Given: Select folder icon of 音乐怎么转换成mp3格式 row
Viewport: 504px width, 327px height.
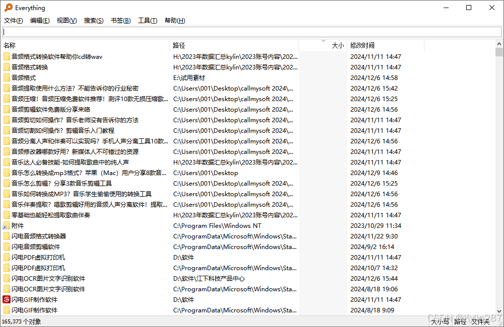Looking at the screenshot, I should [7, 173].
